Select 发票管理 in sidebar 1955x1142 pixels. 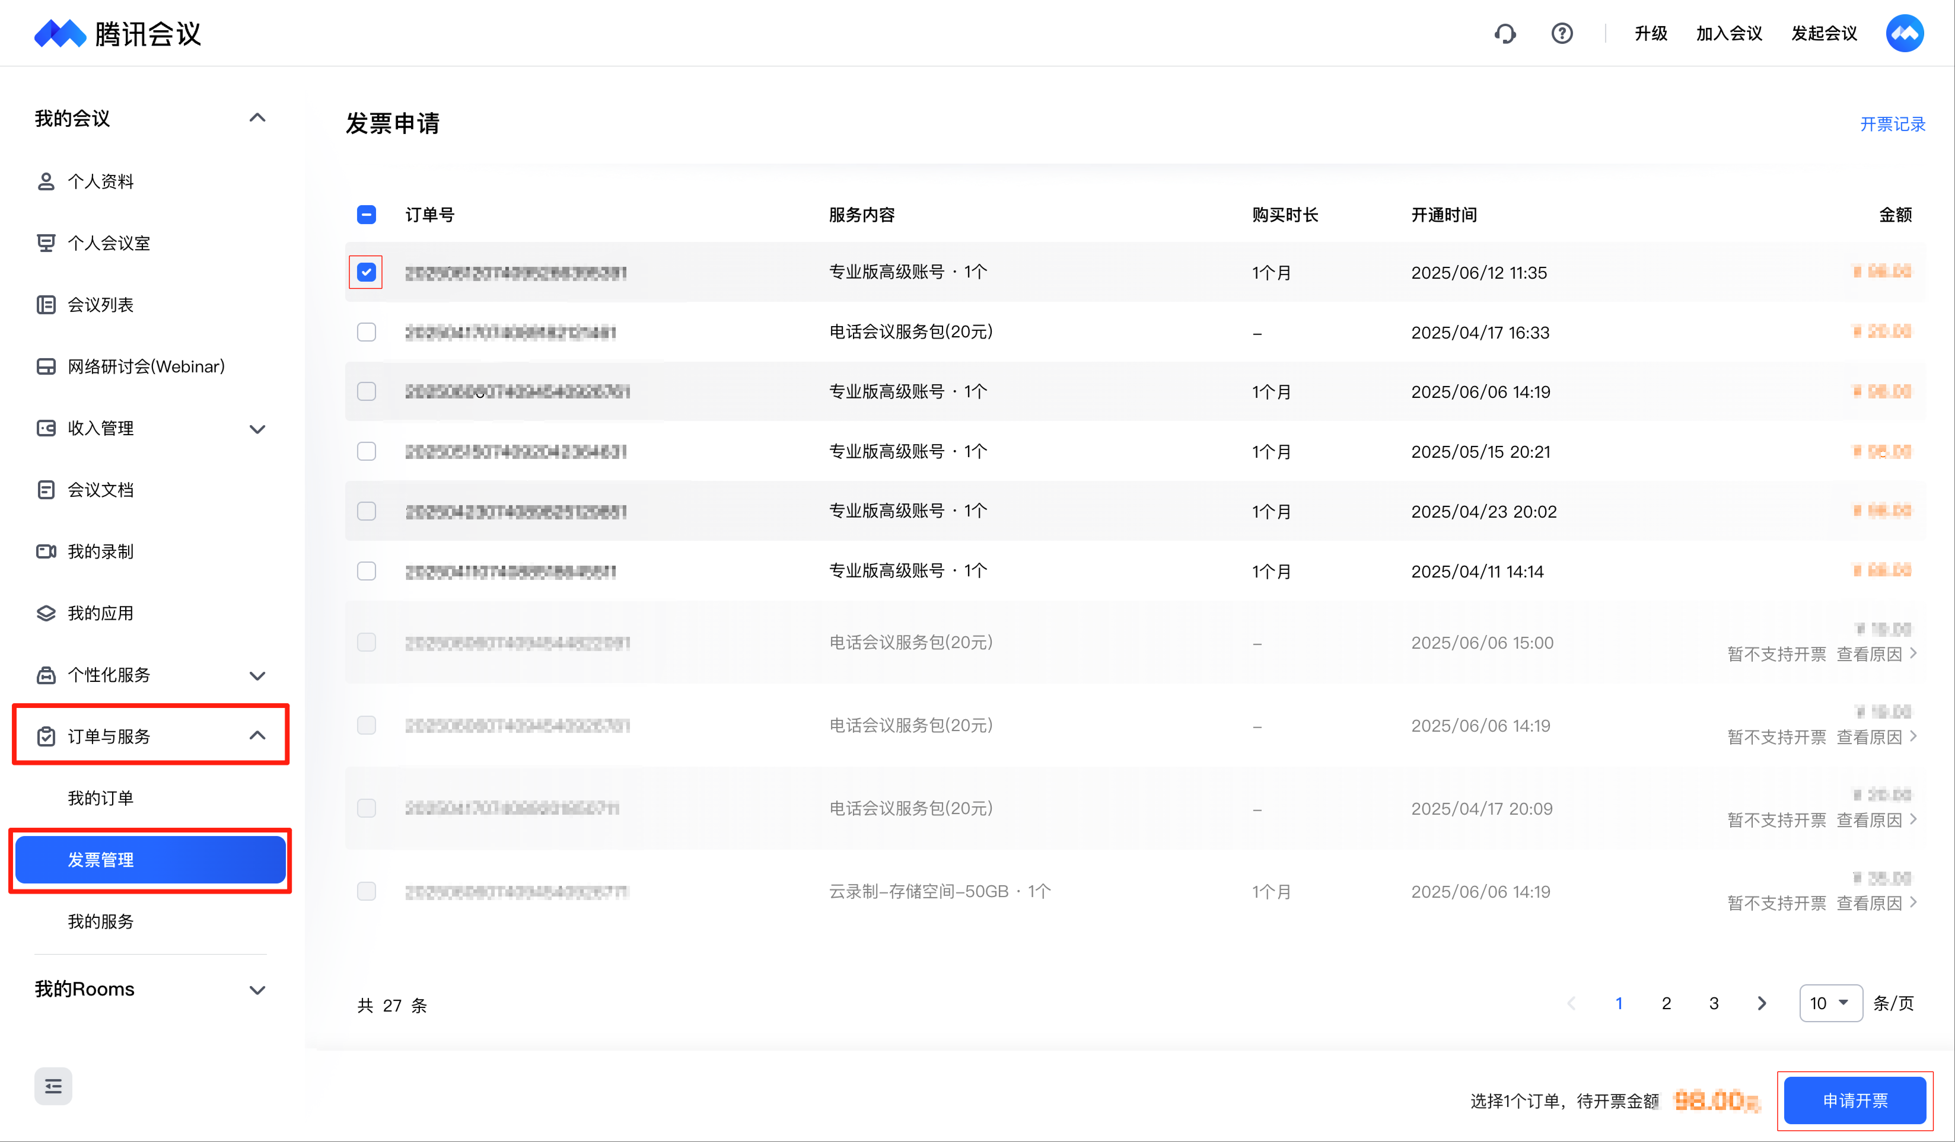150,860
